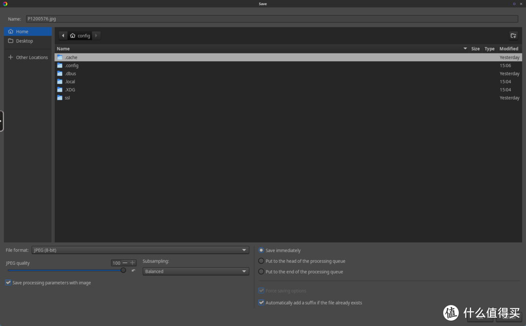526x326 pixels.
Task: Click the ssl folder icon
Action: point(60,98)
